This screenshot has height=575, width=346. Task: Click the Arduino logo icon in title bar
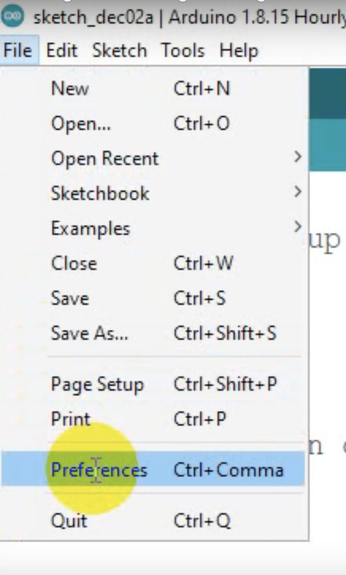coord(12,16)
